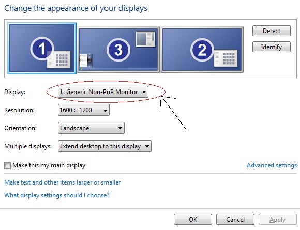Open Advanced settings link

(x=272, y=165)
